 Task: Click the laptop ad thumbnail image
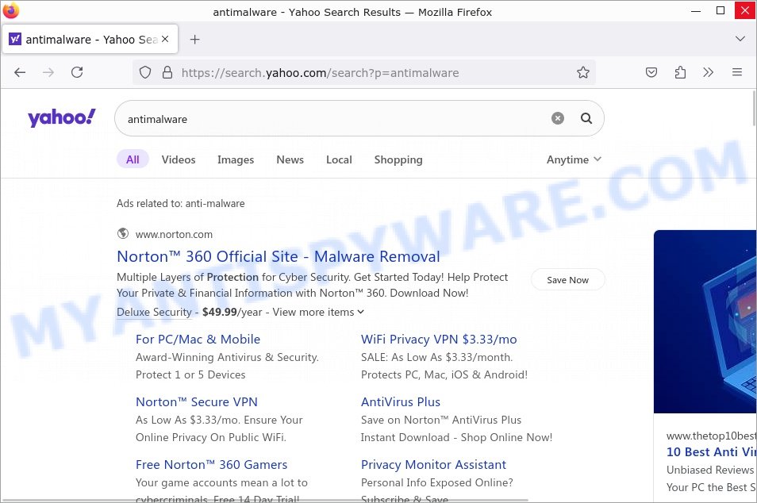coord(705,321)
